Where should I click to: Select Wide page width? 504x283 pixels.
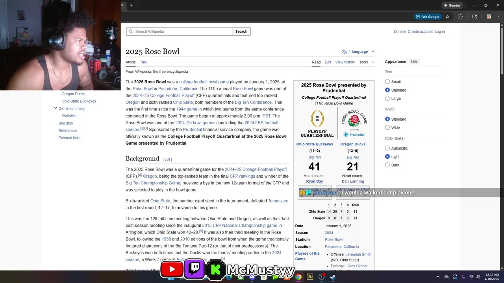pyautogui.click(x=387, y=127)
